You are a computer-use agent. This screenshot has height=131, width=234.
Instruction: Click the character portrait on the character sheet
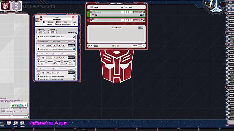tap(37, 20)
